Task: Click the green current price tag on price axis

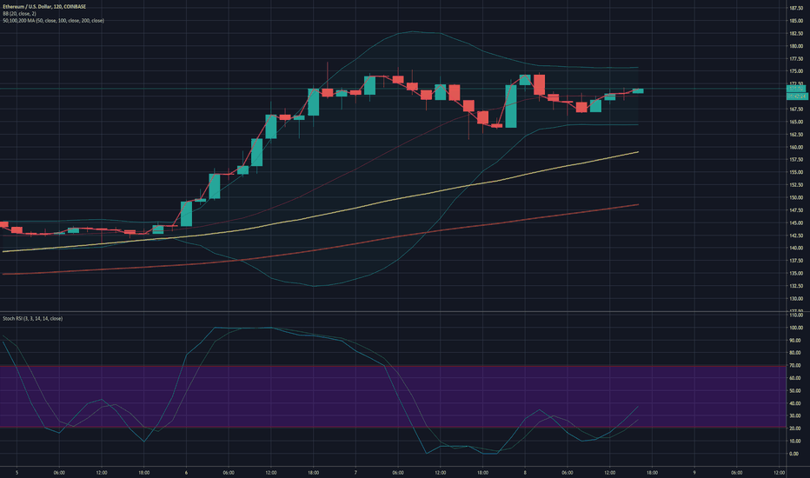Action: pos(796,89)
